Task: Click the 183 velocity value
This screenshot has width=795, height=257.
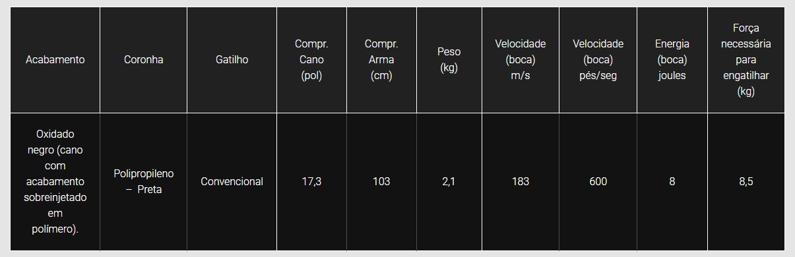Action: [520, 181]
